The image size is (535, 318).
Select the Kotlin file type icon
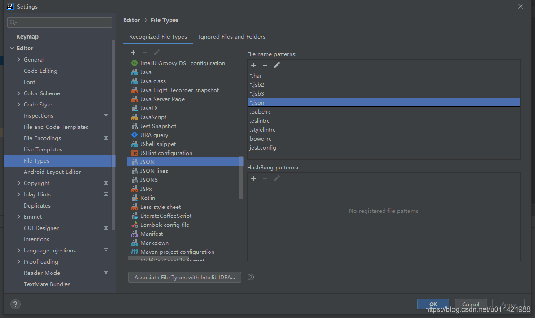135,198
